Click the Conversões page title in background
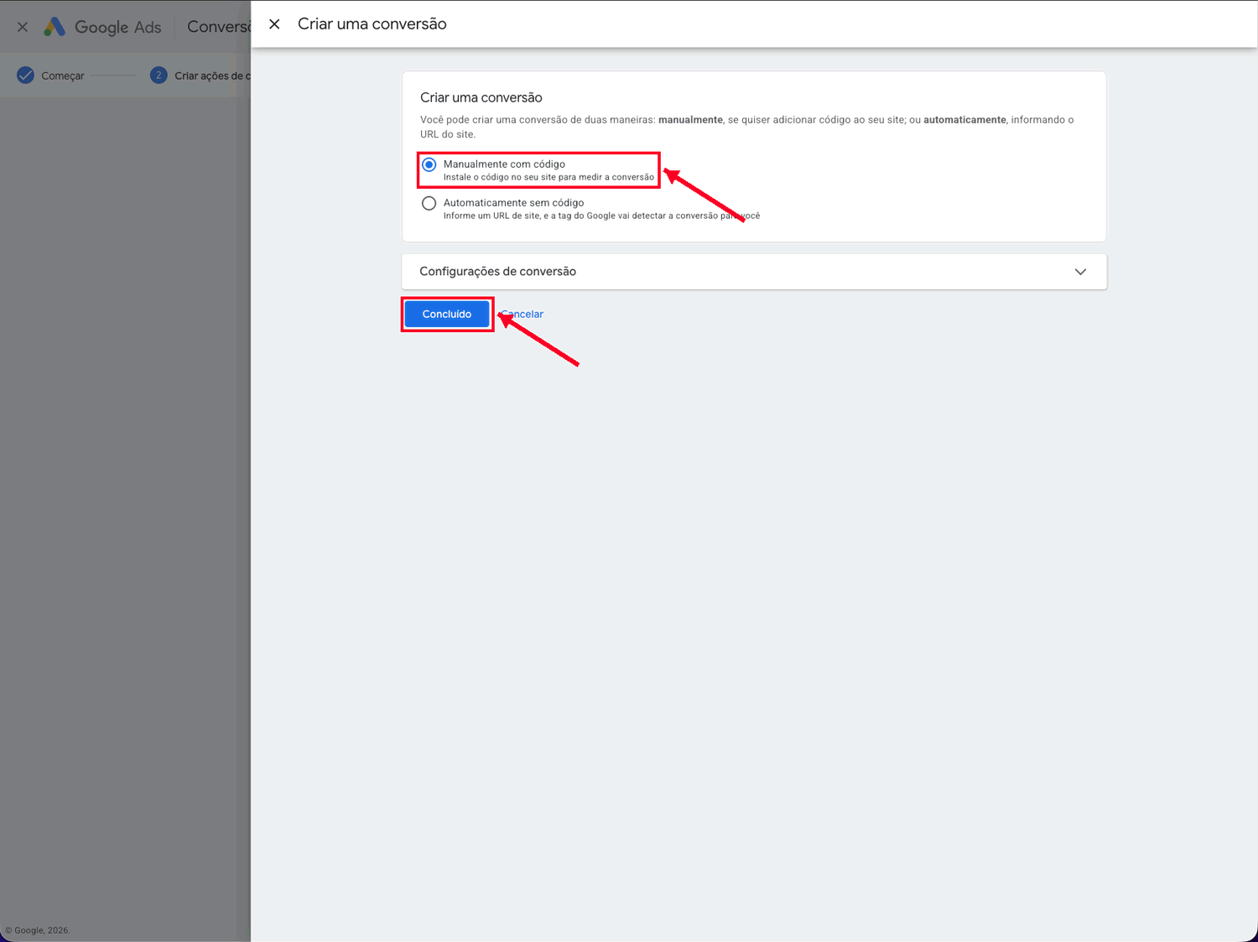Screen dimensions: 1258x942 click(218, 27)
